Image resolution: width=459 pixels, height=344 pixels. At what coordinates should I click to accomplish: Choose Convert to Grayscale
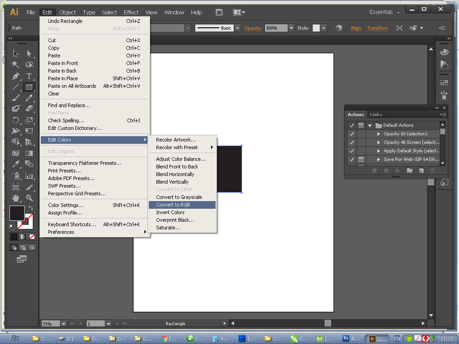coord(182,197)
